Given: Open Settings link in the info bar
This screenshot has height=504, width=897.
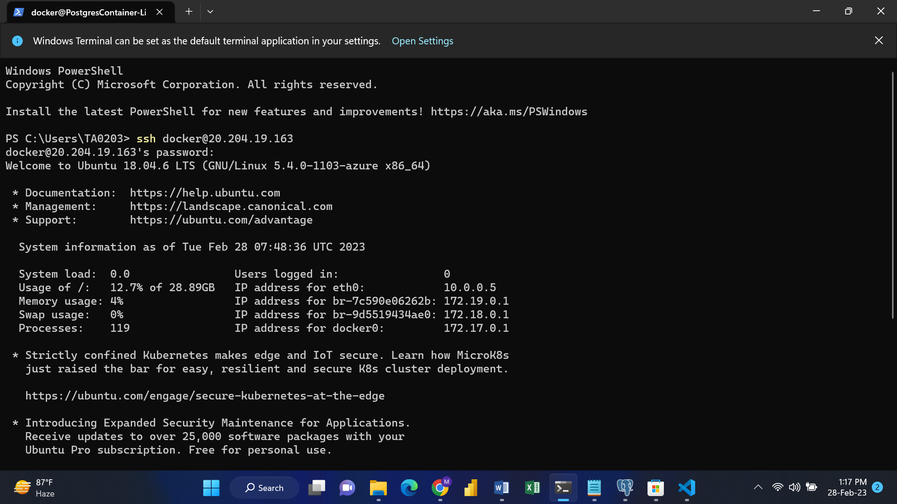Looking at the screenshot, I should [422, 41].
